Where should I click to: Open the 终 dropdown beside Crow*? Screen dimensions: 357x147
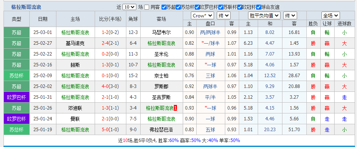(x=224, y=16)
